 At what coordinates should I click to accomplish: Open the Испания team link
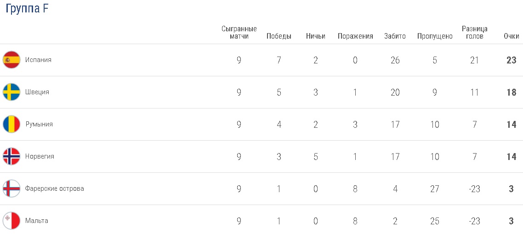(38, 60)
